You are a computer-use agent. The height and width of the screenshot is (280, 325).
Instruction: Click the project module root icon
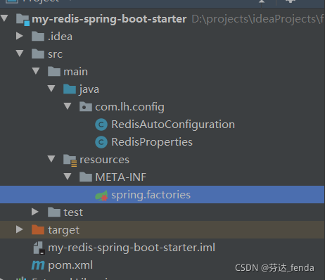point(23,20)
